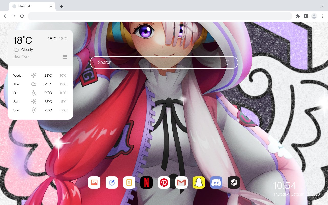Open the Snapchat shortcut
Viewport: 328px width, 205px height.
click(199, 182)
